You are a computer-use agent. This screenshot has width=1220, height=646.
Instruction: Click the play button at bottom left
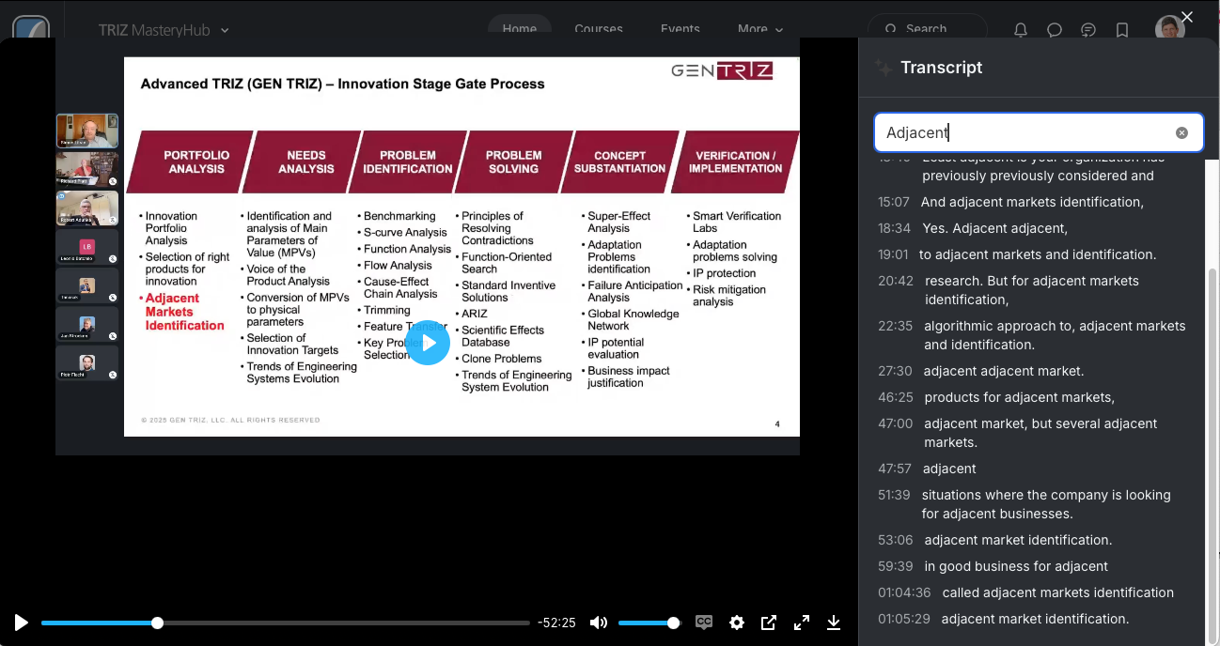21,623
